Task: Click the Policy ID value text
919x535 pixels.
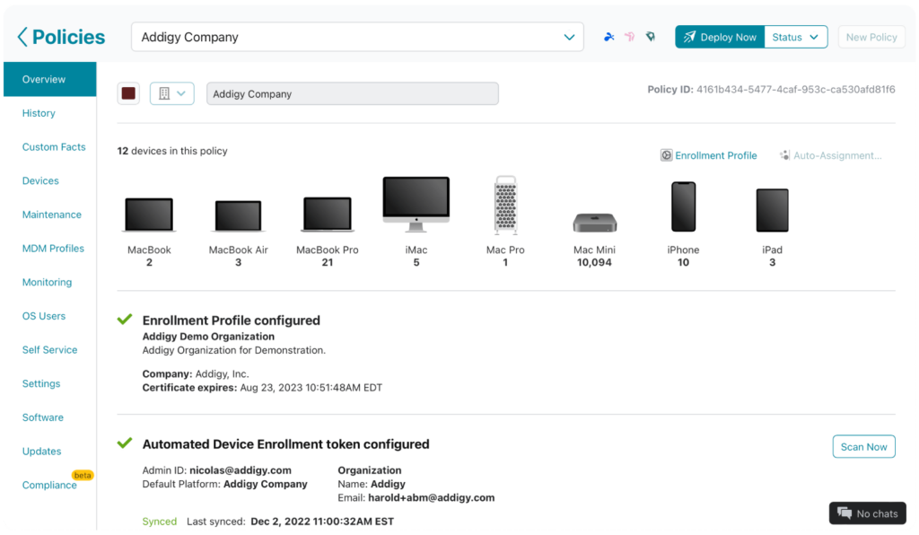Action: pos(795,89)
